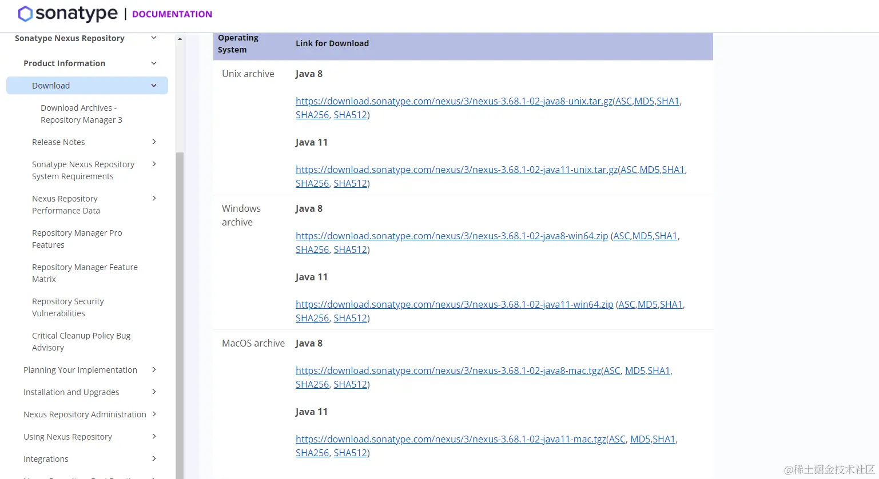Expand the Release Notes chevron
The width and height of the screenshot is (879, 479).
point(154,142)
